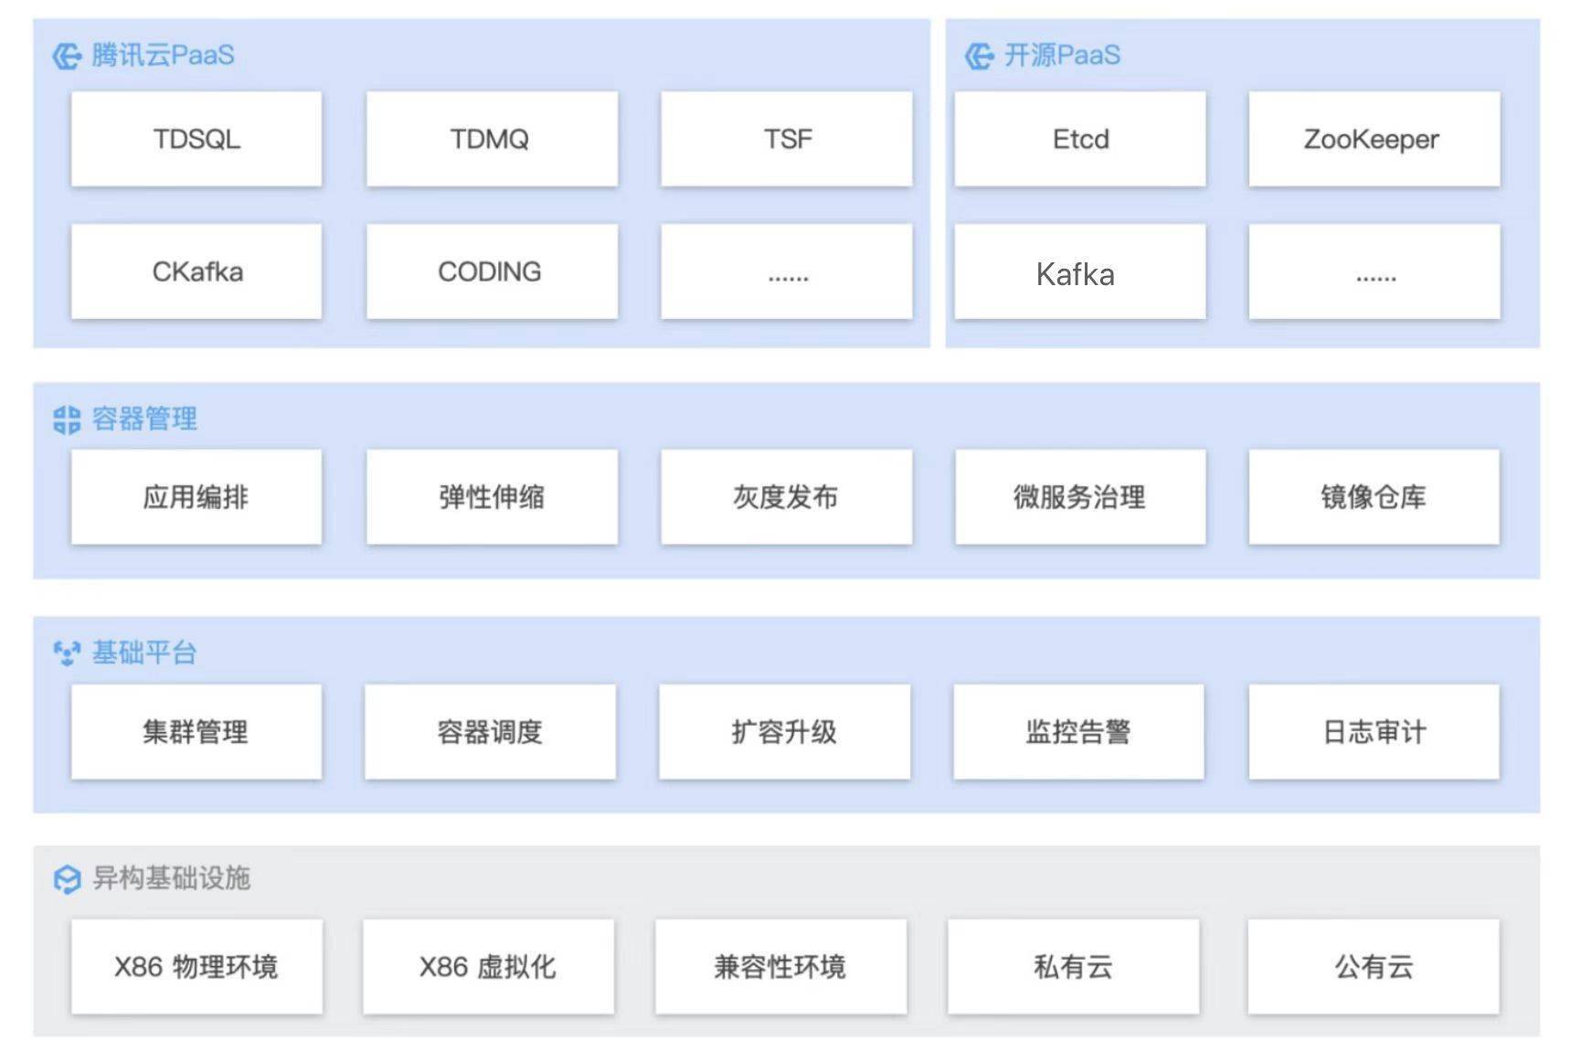Choose the CODING box
The height and width of the screenshot is (1062, 1570).
coord(491,271)
